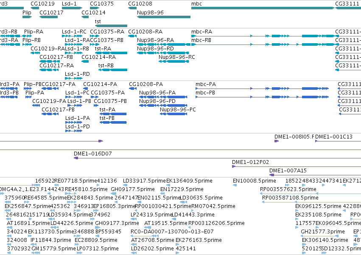Viewport: 361px width, 255px height.
Task: Open the EN17229.5prime EST label
Action: (182, 189)
